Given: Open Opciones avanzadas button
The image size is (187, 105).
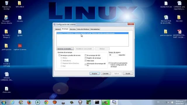Looking at the screenshot, I should (x=65, y=49).
